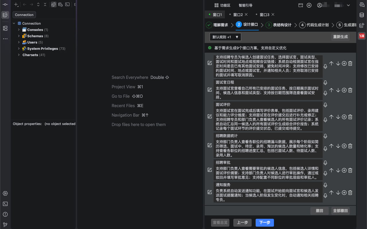This screenshot has height=229, width=367.
Task: Edit the 通知服务 interface entry
Action: coord(210,192)
